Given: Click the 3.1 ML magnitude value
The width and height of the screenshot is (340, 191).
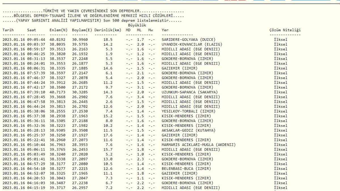Looking at the screenshot, I should coord(140,87).
